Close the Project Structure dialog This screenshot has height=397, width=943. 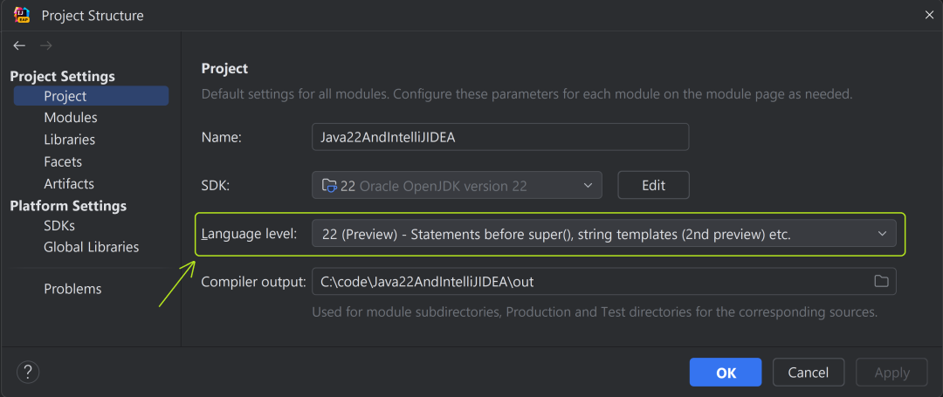point(928,16)
